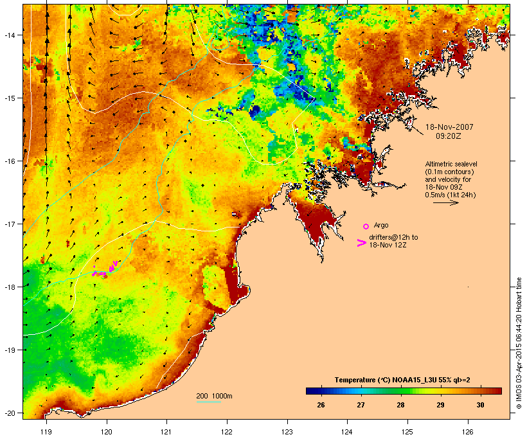Click color bar value 29
The width and height of the screenshot is (527, 437).
tap(440, 405)
